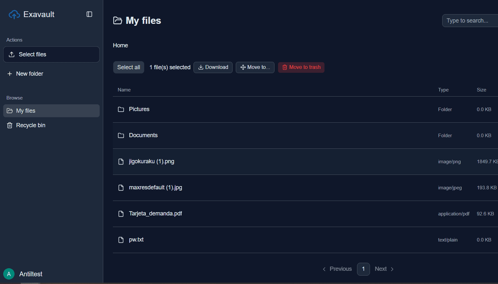This screenshot has width=498, height=284.
Task: Click the Documents folder icon
Action: pos(121,136)
